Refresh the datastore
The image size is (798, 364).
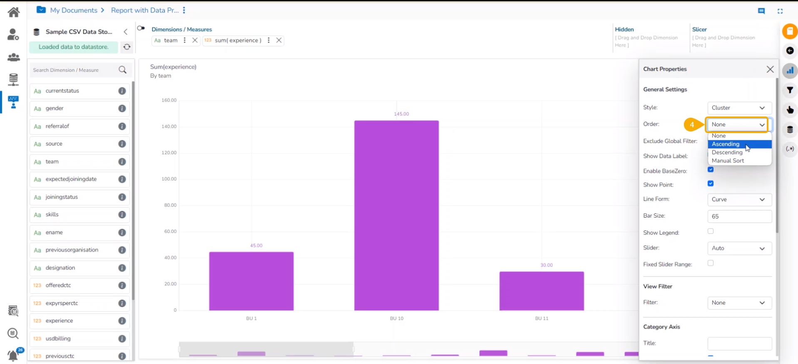127,47
